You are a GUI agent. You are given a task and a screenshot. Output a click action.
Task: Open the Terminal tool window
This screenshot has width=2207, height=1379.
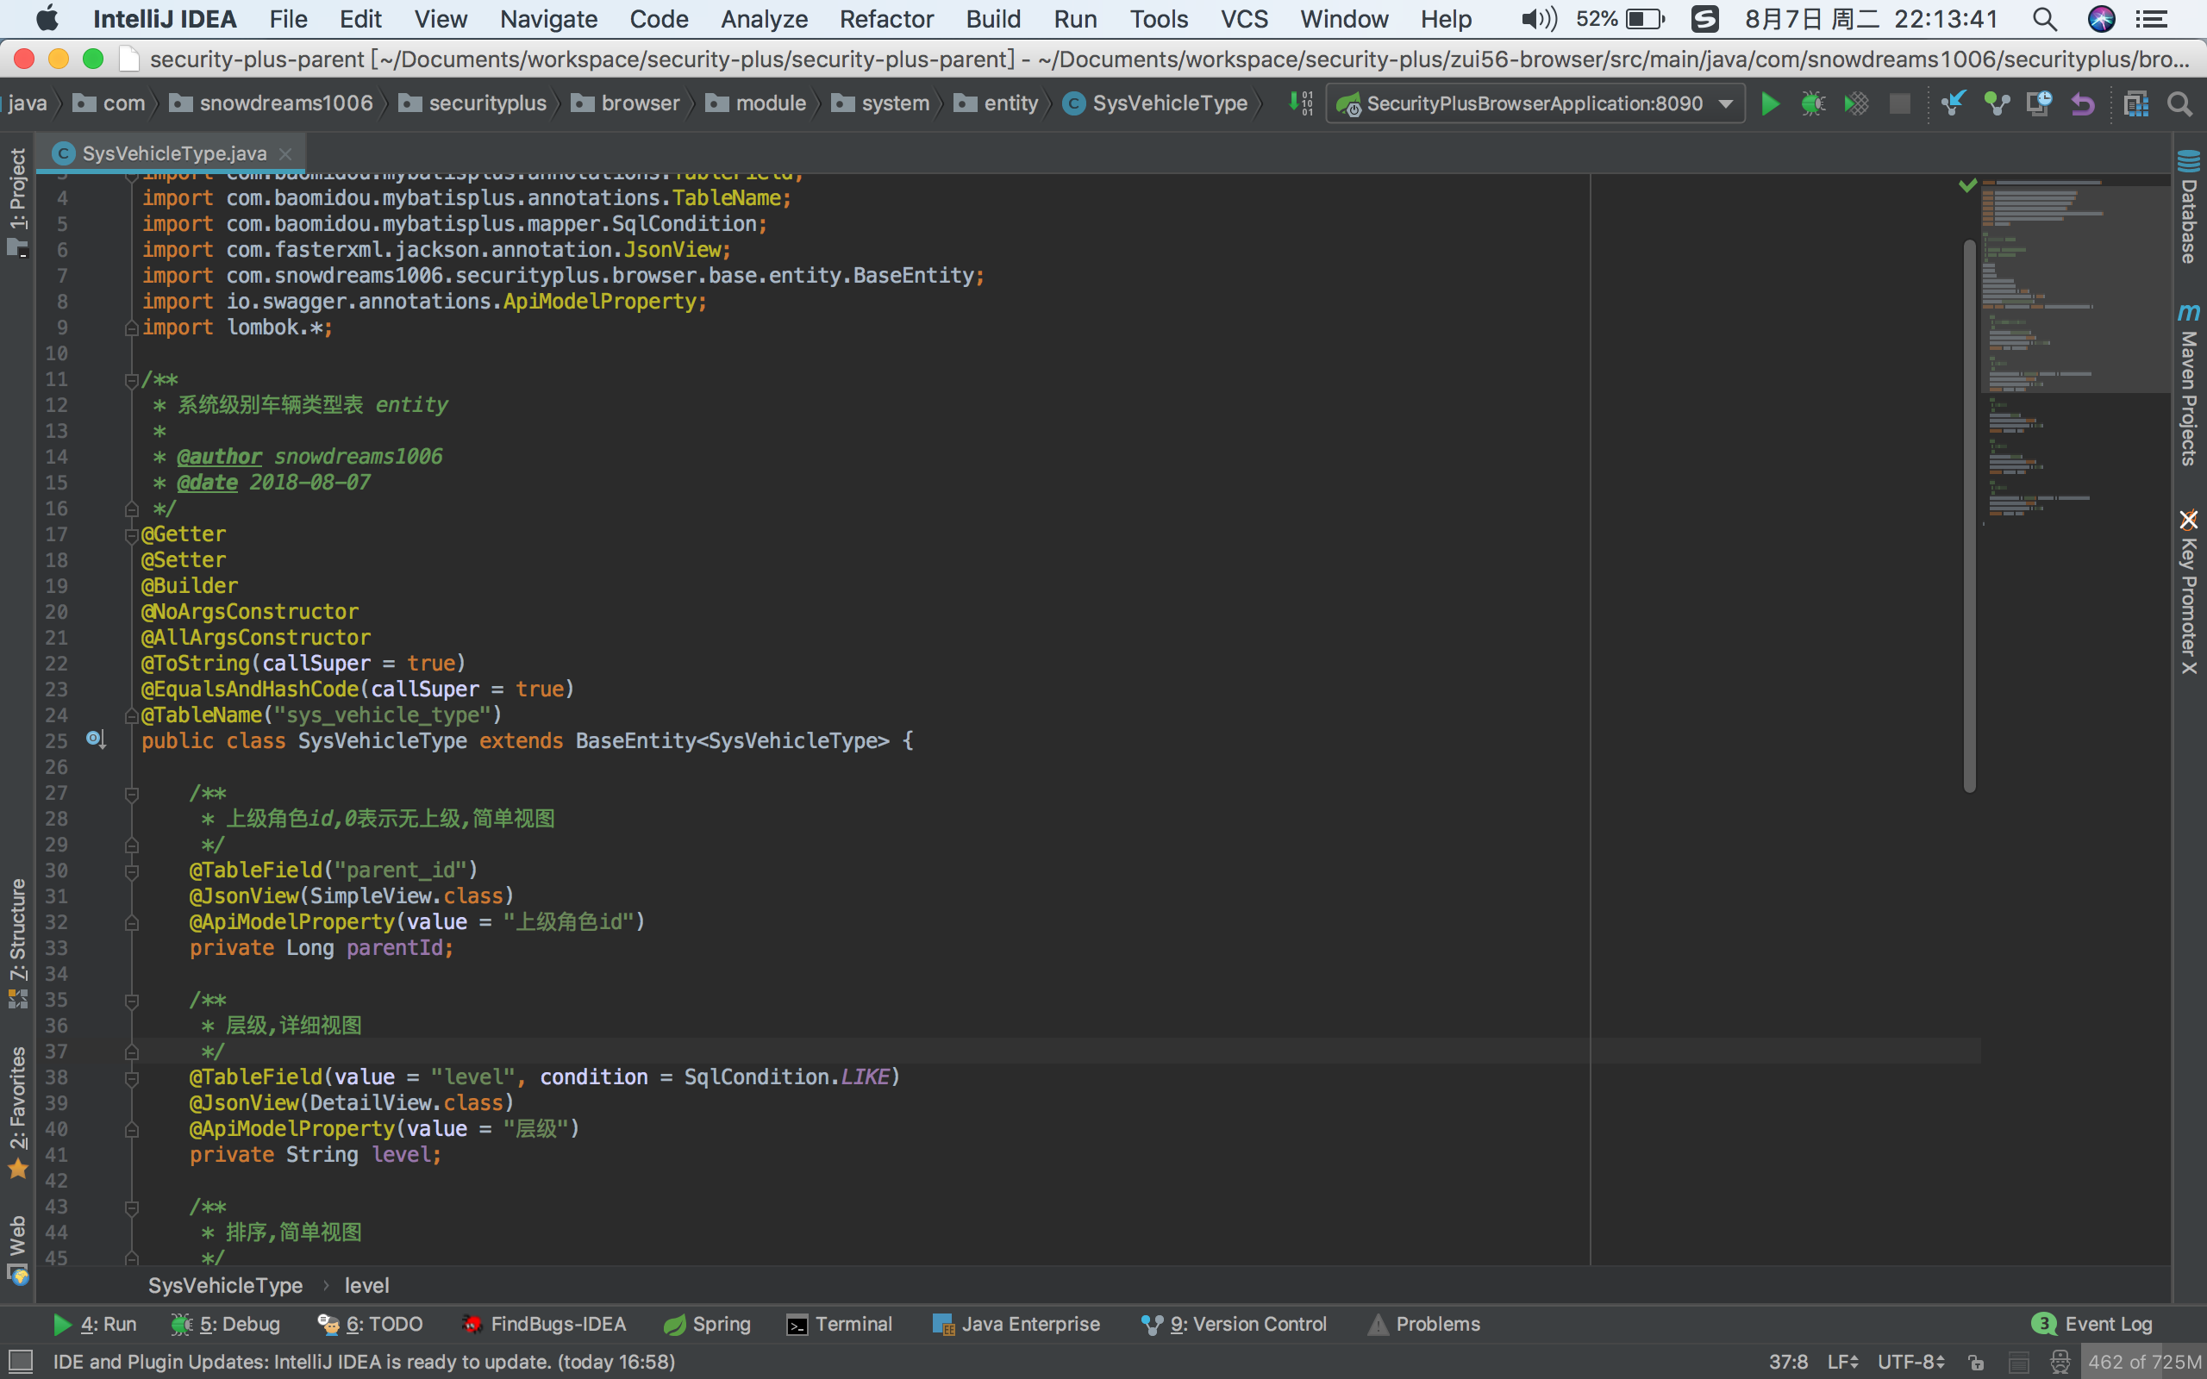[839, 1325]
